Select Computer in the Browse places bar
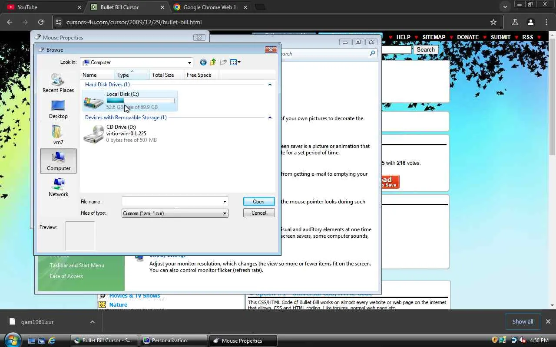The image size is (556, 347). click(58, 161)
